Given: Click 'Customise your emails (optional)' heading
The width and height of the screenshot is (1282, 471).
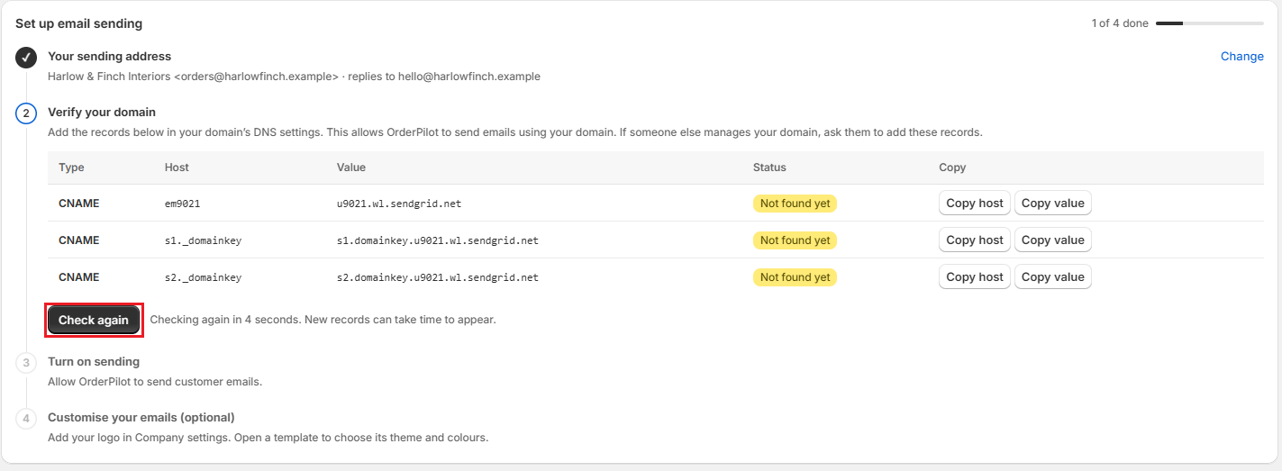Looking at the screenshot, I should (141, 417).
